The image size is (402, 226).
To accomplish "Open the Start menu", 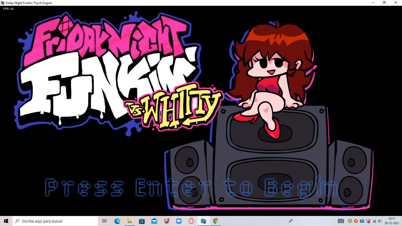I will [5, 221].
